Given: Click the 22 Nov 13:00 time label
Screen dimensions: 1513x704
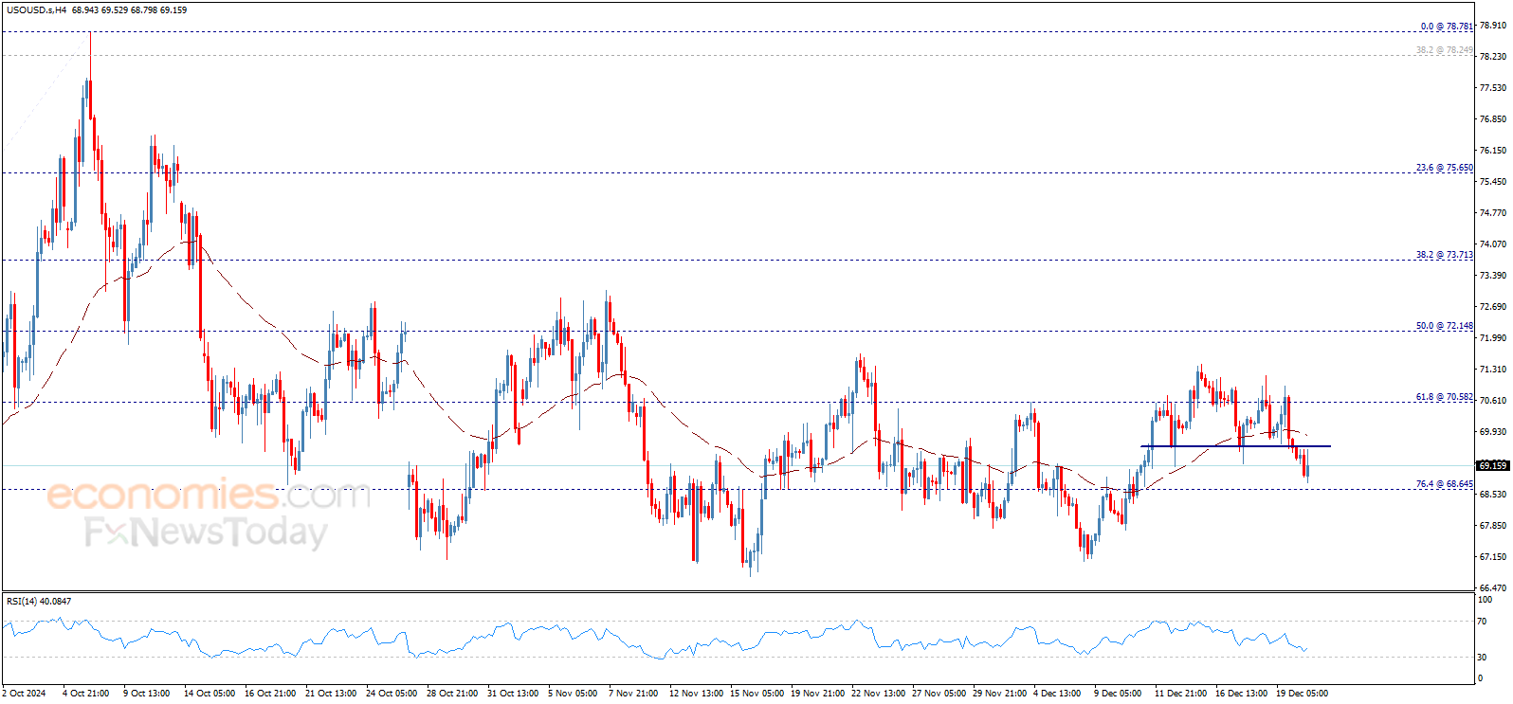Looking at the screenshot, I should tap(878, 693).
